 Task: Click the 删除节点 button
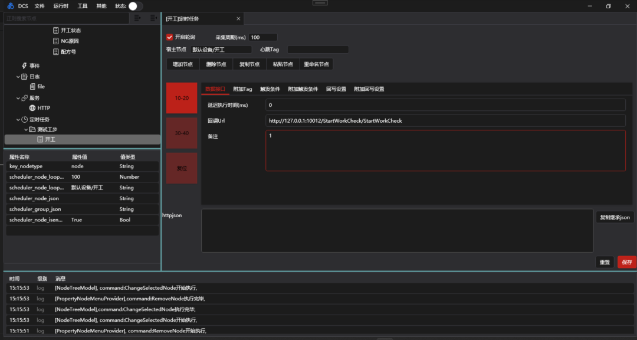click(x=216, y=64)
